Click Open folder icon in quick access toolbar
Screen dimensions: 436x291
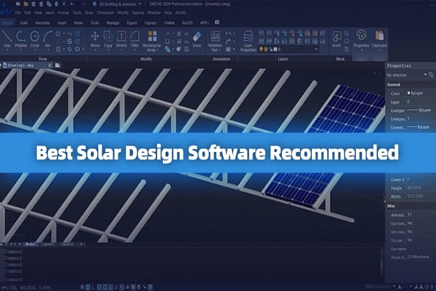(x=25, y=4)
